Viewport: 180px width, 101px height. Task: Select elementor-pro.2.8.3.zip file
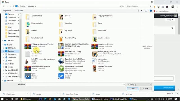pyautogui.click(x=70, y=54)
